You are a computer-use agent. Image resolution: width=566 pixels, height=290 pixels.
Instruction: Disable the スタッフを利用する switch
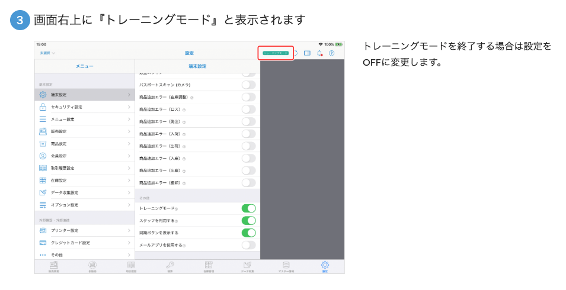248,221
